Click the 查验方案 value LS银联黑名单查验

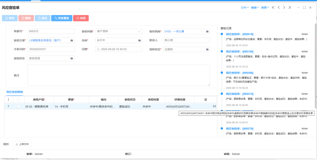(x=45, y=40)
